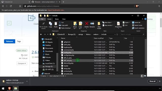The image size is (162, 91).
Task: Open recent locations dropdown arrow
Action: (x=48, y=34)
